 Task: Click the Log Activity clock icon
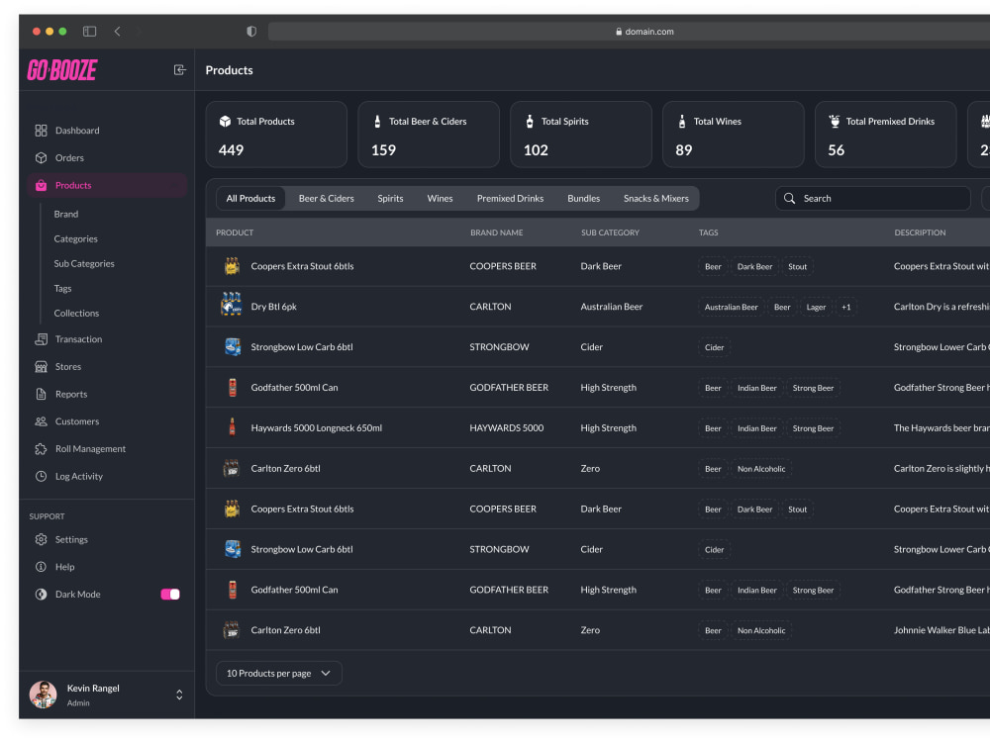41,477
